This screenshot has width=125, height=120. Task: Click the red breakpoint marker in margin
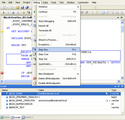[x=2, y=73]
